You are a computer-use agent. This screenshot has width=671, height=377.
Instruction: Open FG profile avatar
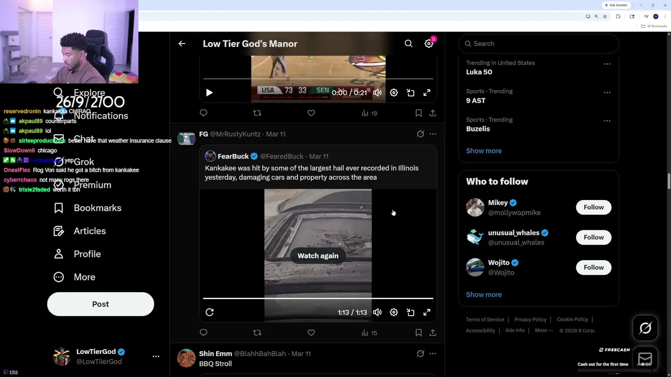tap(186, 138)
